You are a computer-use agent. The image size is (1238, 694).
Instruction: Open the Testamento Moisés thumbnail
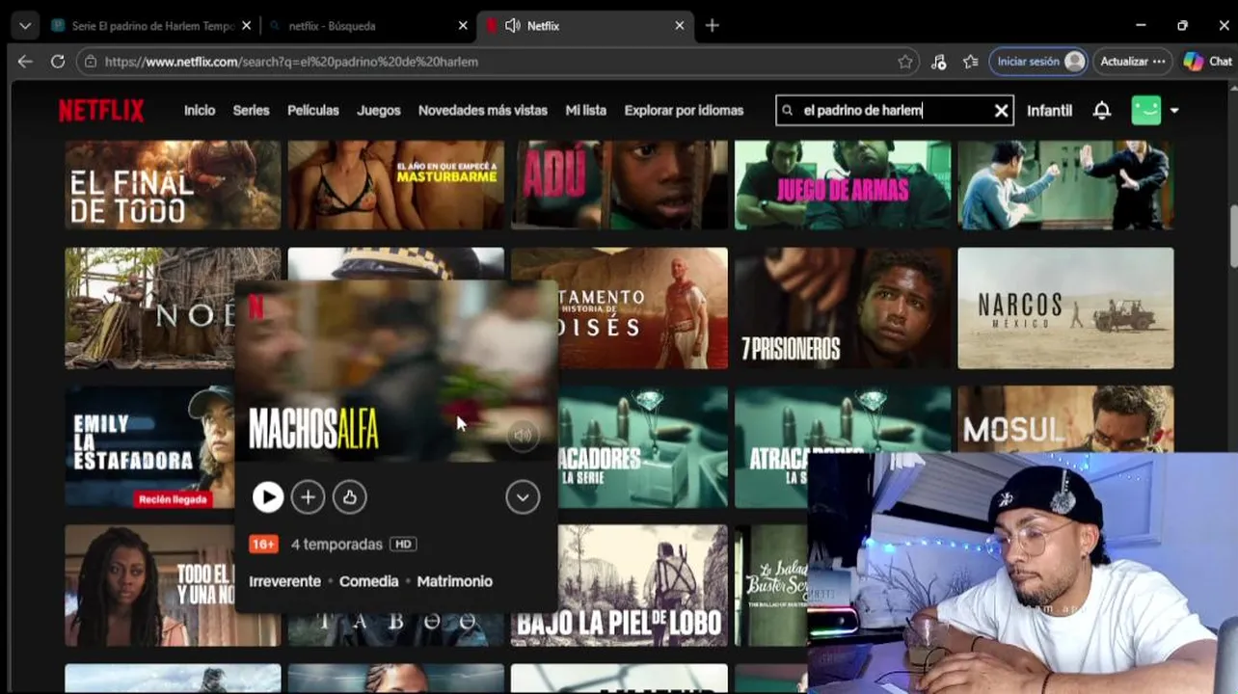(643, 308)
